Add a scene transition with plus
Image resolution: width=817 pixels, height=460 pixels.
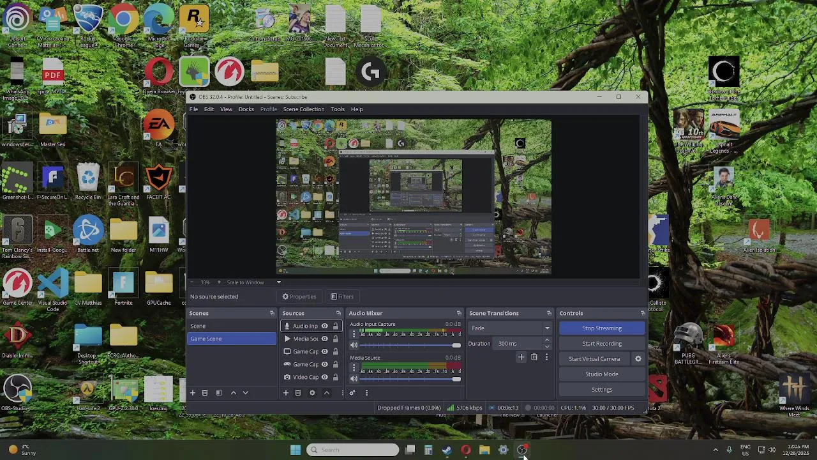pos(521,357)
